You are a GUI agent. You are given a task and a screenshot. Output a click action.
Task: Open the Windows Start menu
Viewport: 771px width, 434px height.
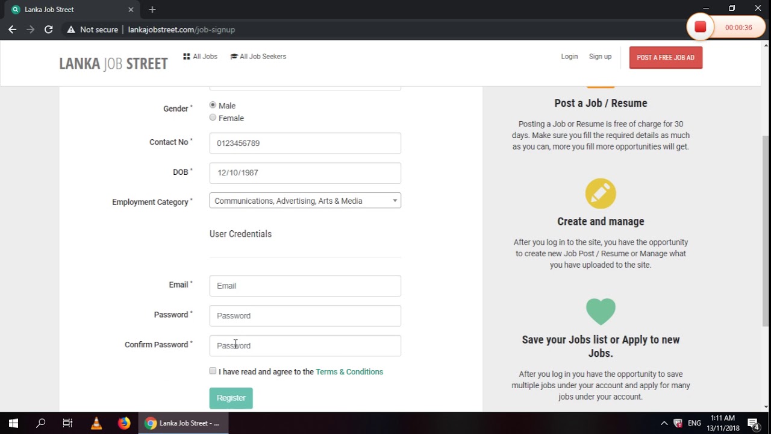pos(13,423)
